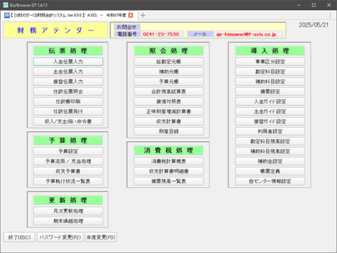337x253 pixels.
Task: Open 収入/支出伺い命令書
Action: pos(68,121)
